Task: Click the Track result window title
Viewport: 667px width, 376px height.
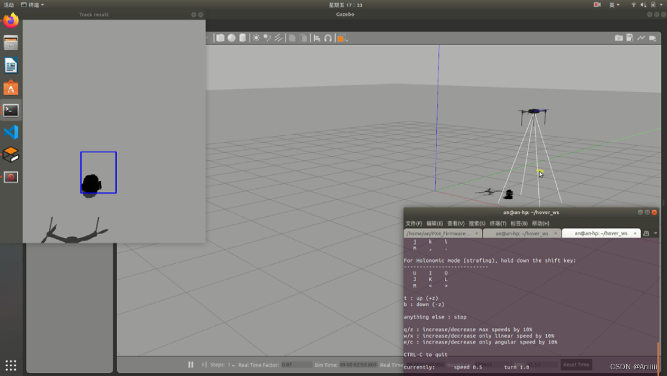Action: 93,15
